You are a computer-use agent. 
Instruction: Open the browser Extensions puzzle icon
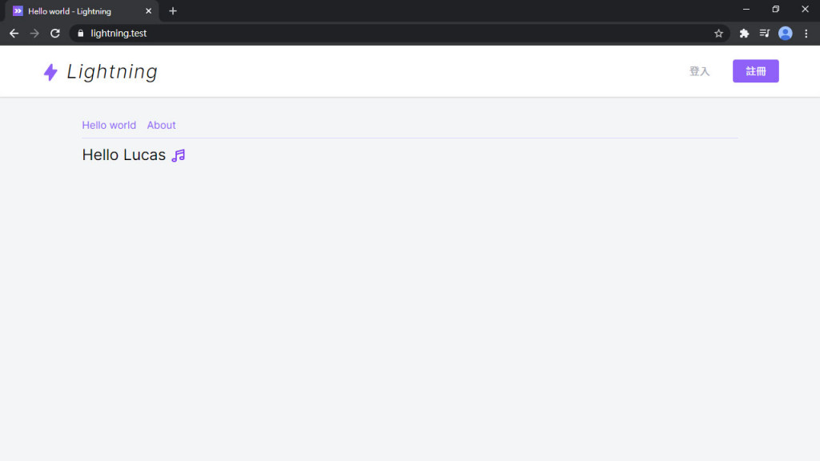744,34
